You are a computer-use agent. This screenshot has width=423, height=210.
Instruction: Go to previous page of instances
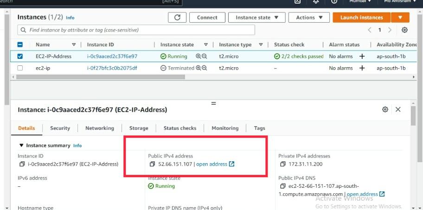coord(370,30)
